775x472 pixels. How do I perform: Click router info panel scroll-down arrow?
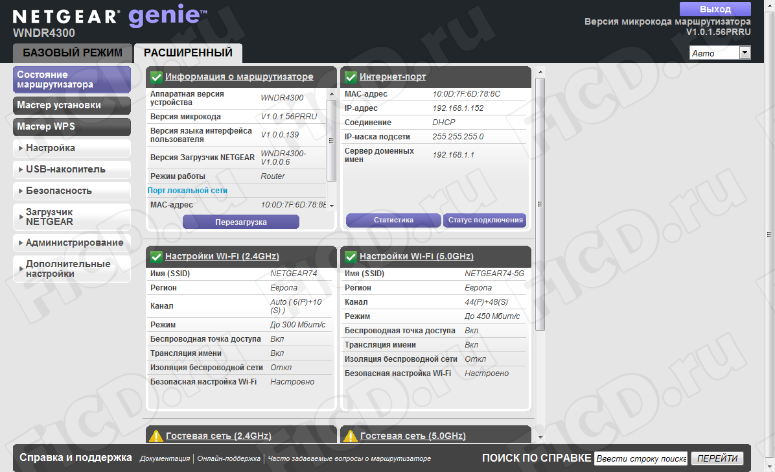coord(332,206)
